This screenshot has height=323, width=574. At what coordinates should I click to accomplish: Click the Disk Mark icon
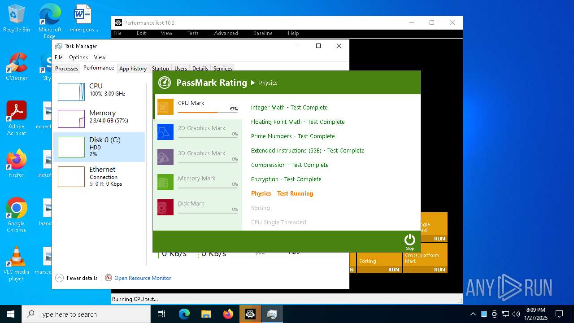click(x=165, y=207)
